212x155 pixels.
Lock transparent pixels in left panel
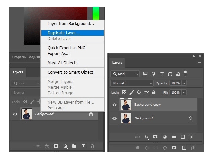(x=25, y=102)
